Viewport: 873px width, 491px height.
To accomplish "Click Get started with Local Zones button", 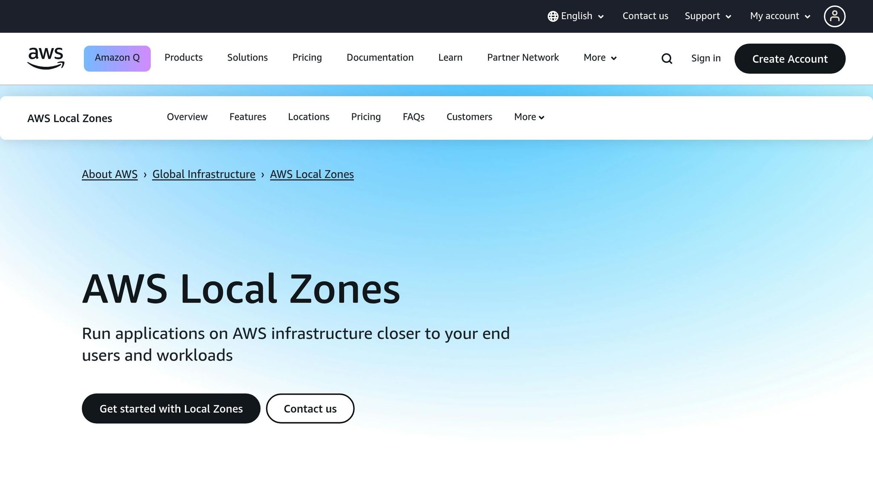I will [171, 408].
